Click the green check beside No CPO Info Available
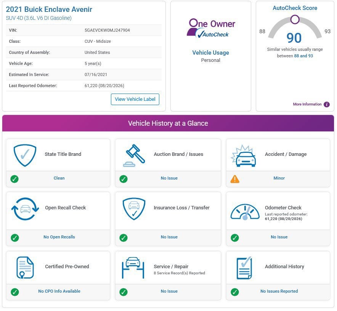This screenshot has width=337, height=311. tap(14, 292)
